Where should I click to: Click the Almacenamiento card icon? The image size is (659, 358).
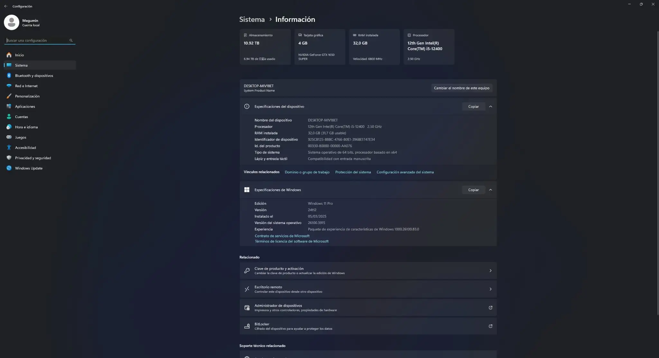point(245,35)
